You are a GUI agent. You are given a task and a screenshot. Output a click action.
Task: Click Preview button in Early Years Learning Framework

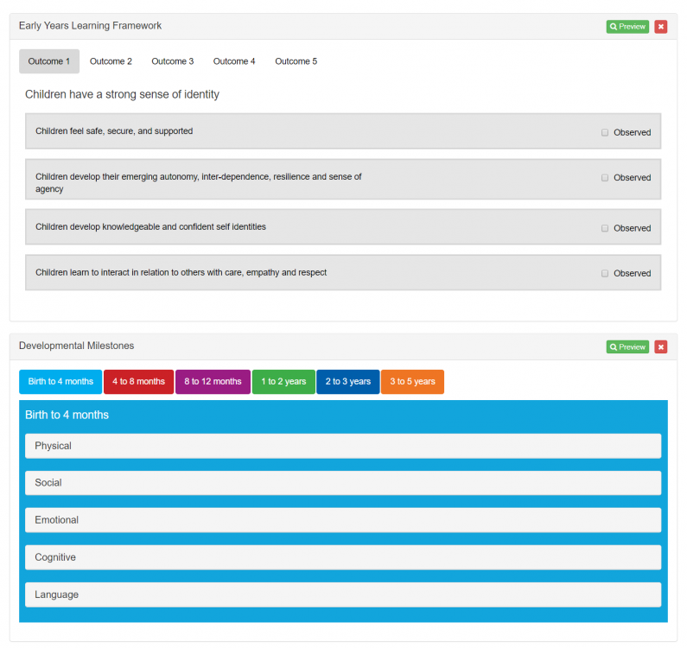pyautogui.click(x=627, y=27)
